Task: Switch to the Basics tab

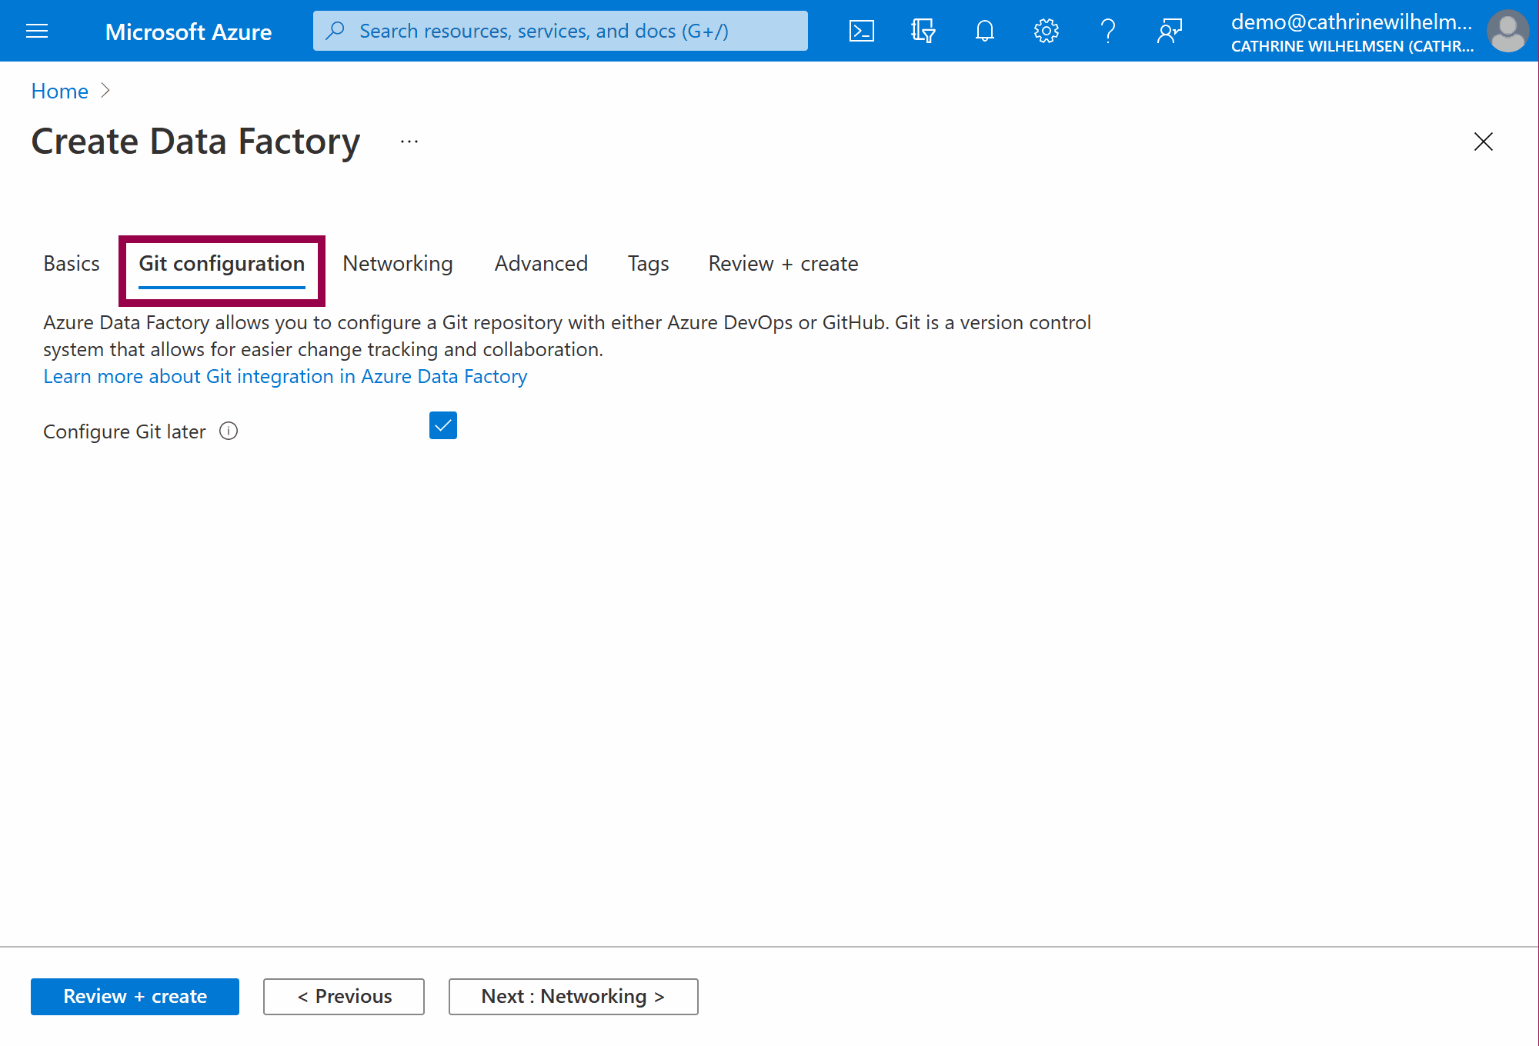Action: coord(72,264)
